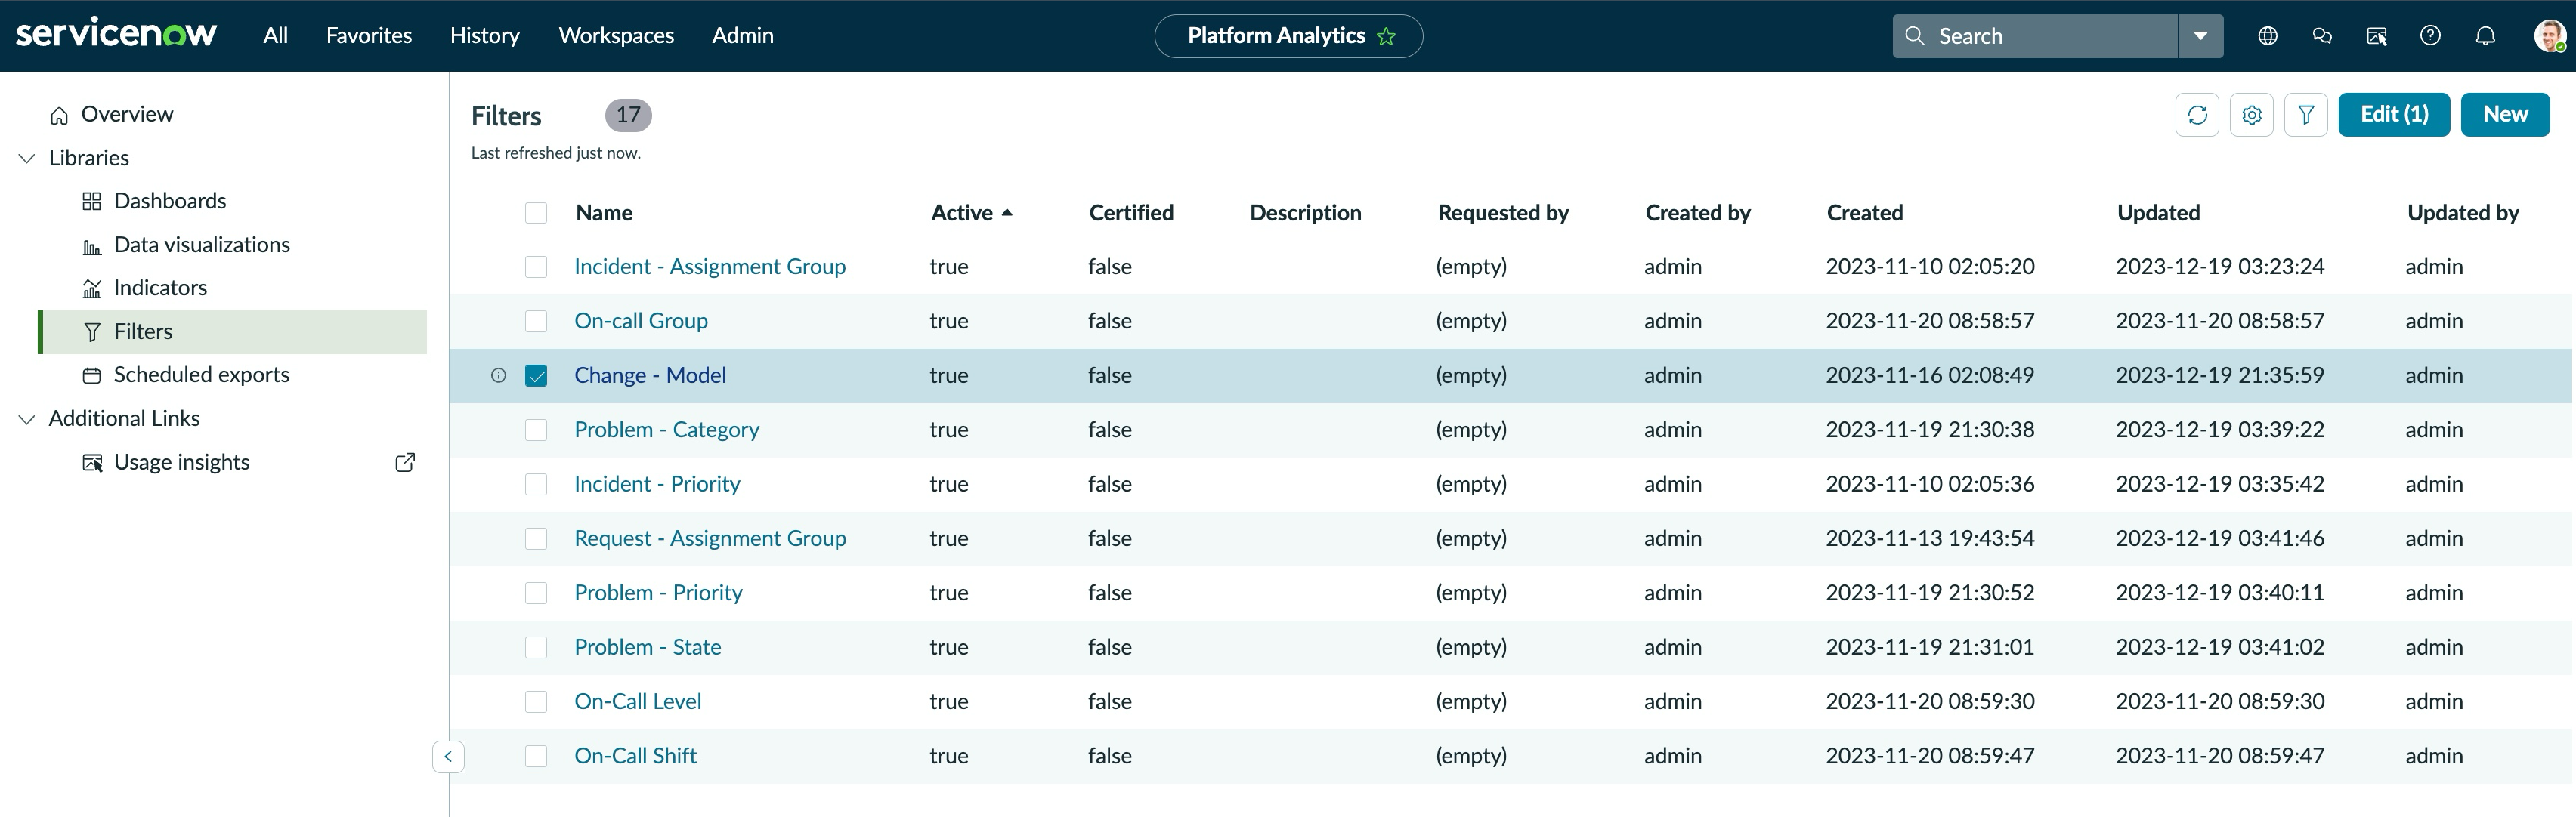Sort by the Name column header
The height and width of the screenshot is (817, 2576).
coord(604,213)
